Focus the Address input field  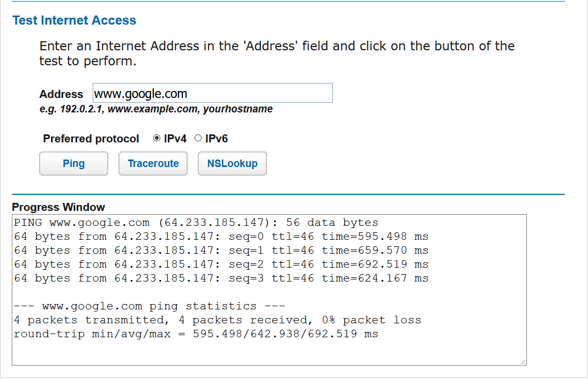coord(212,93)
